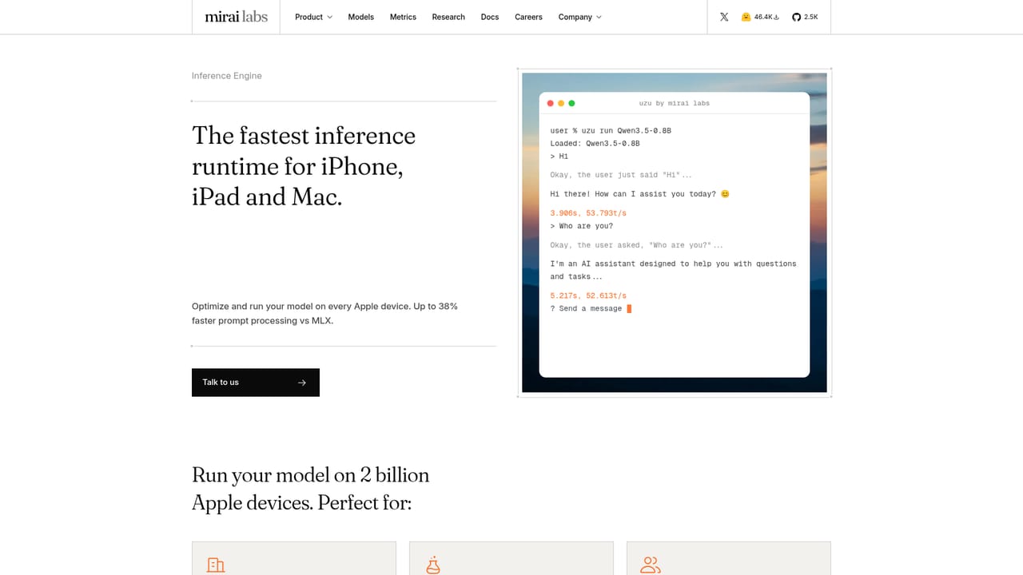Click the mirai labs logo

coord(236,17)
